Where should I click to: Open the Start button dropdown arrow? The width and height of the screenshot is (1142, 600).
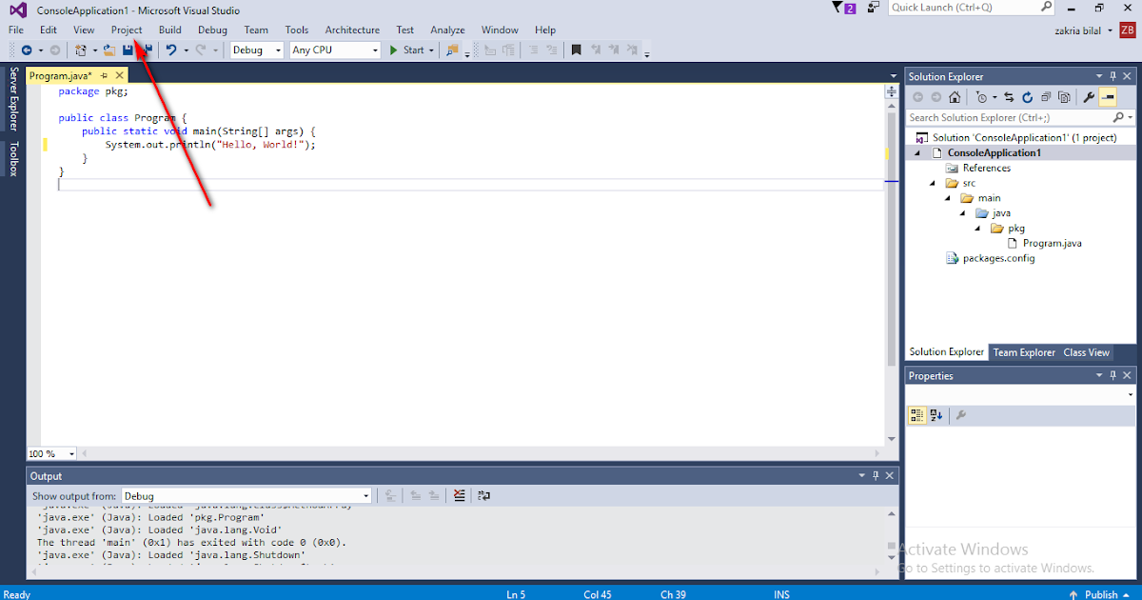[x=431, y=50]
